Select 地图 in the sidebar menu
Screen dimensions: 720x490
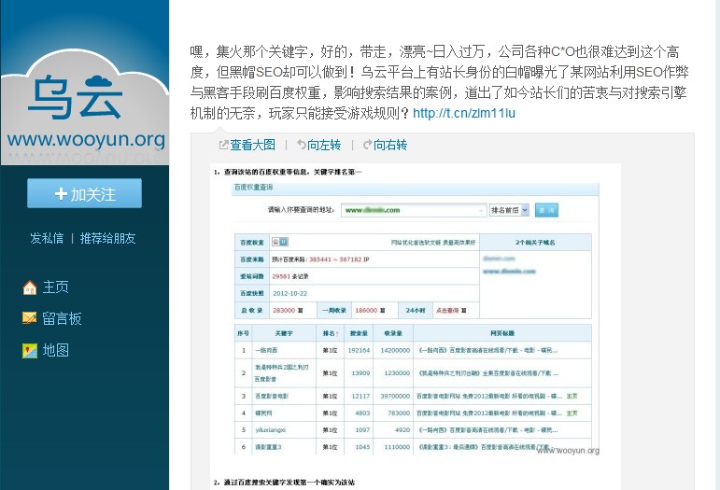[x=56, y=350]
